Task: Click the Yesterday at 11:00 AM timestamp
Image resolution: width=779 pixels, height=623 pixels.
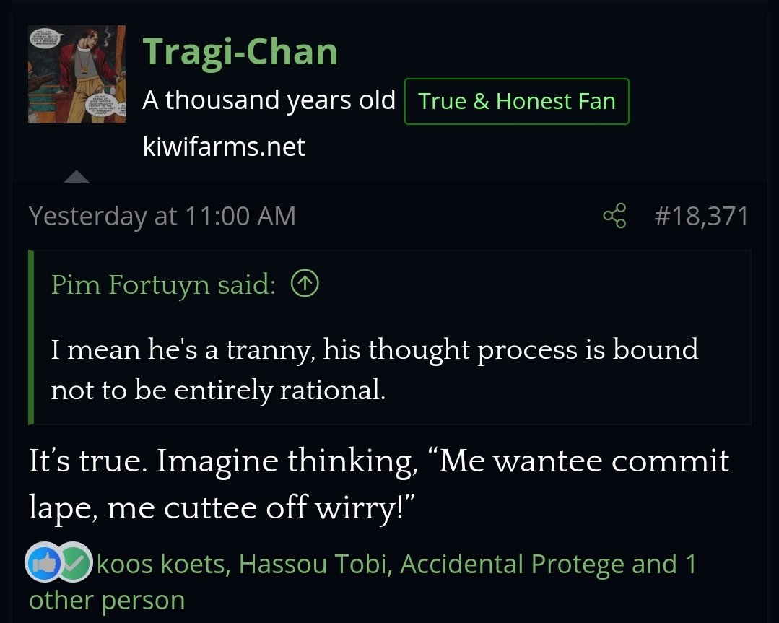Action: pyautogui.click(x=162, y=216)
